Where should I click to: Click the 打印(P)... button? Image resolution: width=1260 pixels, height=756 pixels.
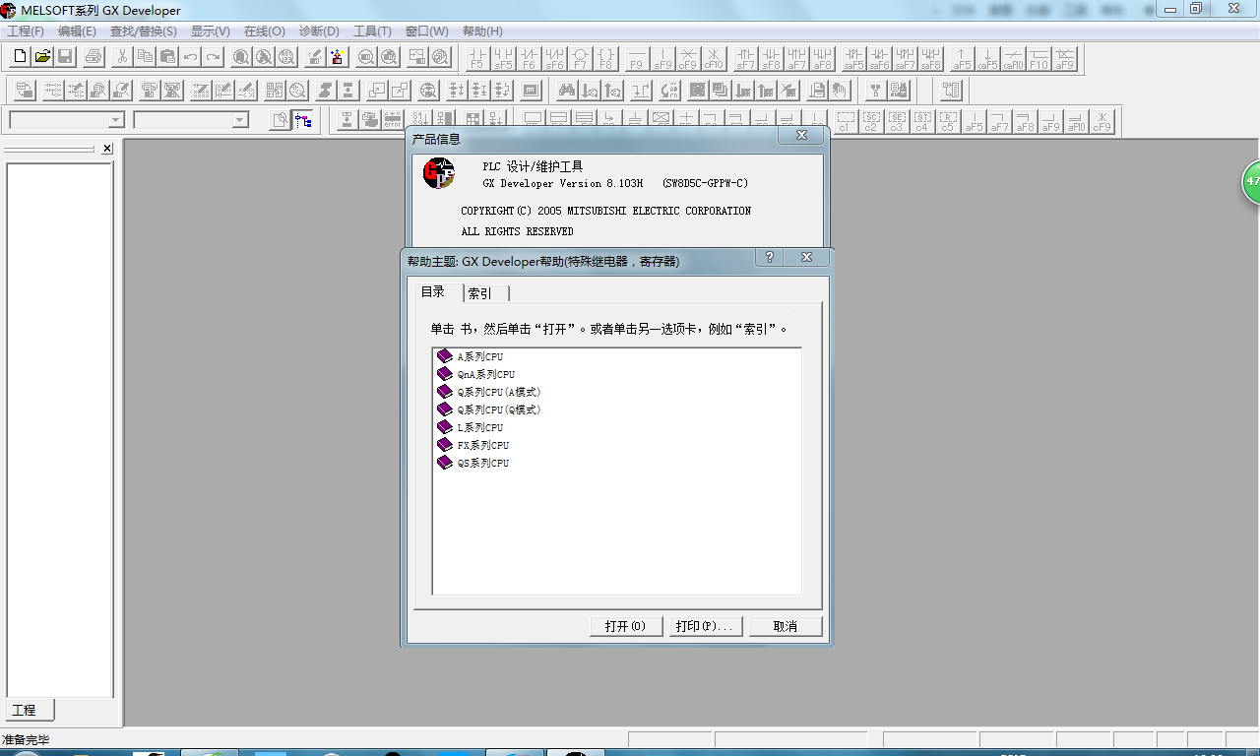click(704, 626)
